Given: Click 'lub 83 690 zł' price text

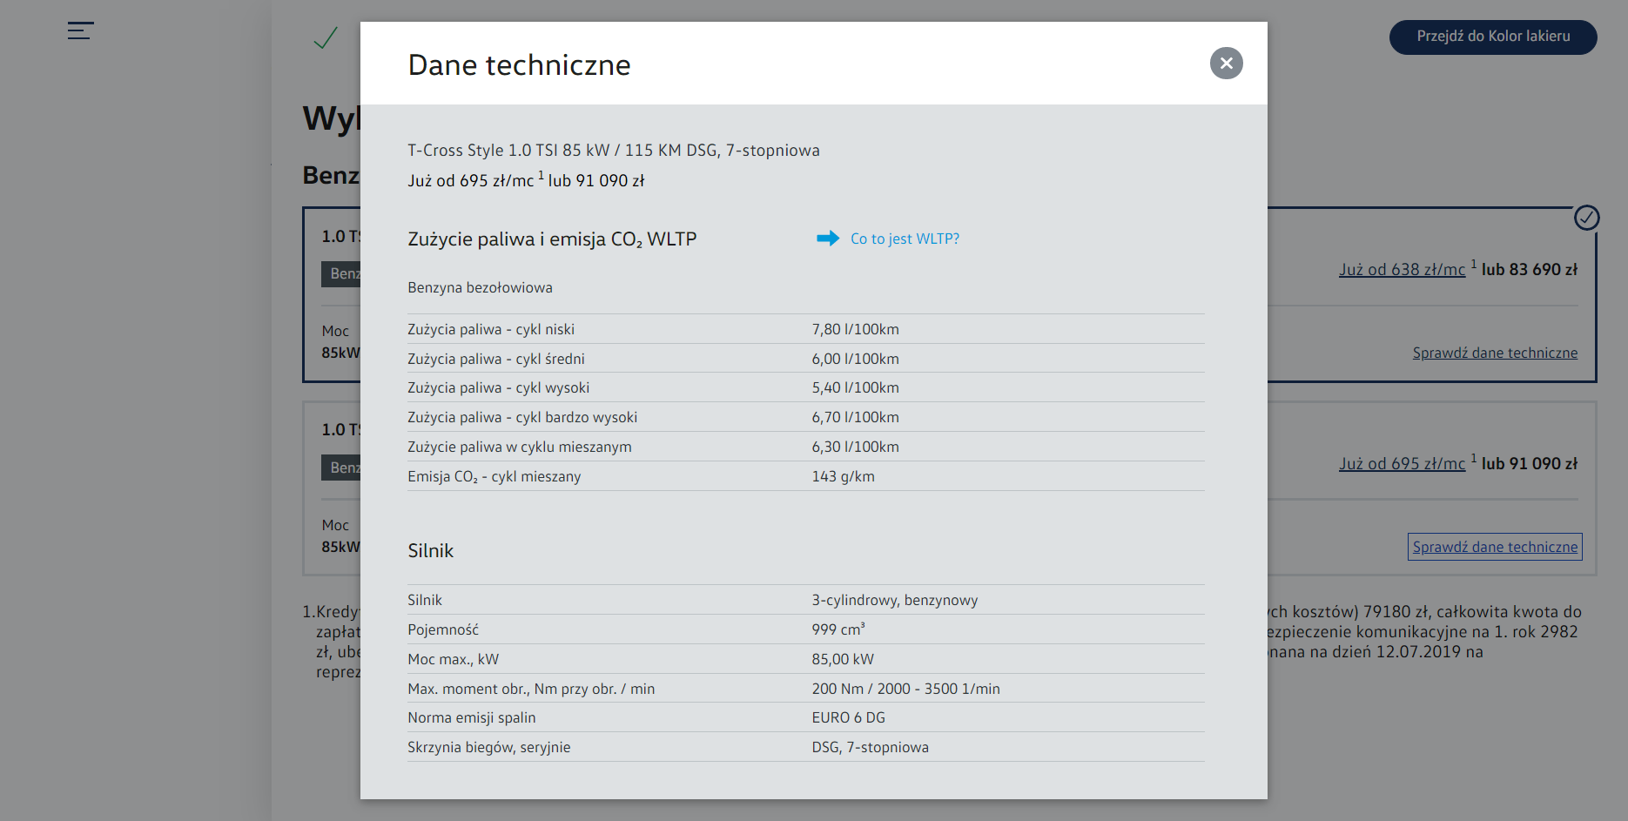Looking at the screenshot, I should pyautogui.click(x=1530, y=270).
